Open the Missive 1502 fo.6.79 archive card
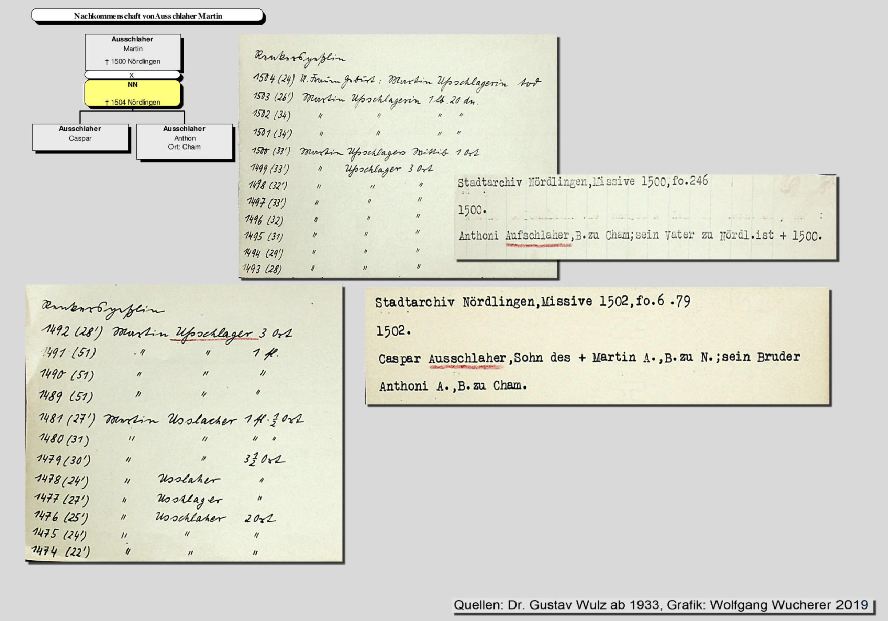This screenshot has width=888, height=621. coord(597,346)
